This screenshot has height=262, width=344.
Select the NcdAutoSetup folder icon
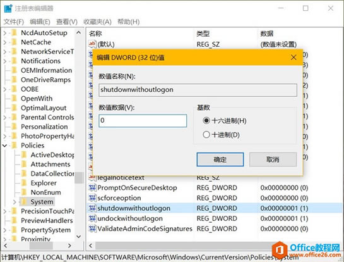coord(15,33)
